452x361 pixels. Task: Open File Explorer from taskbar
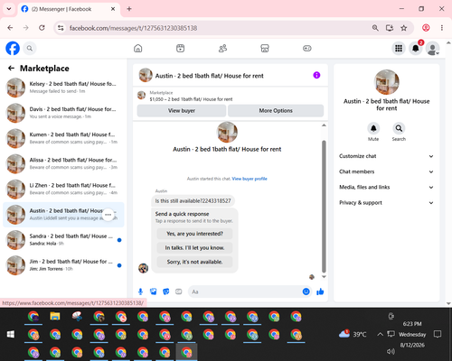55,316
